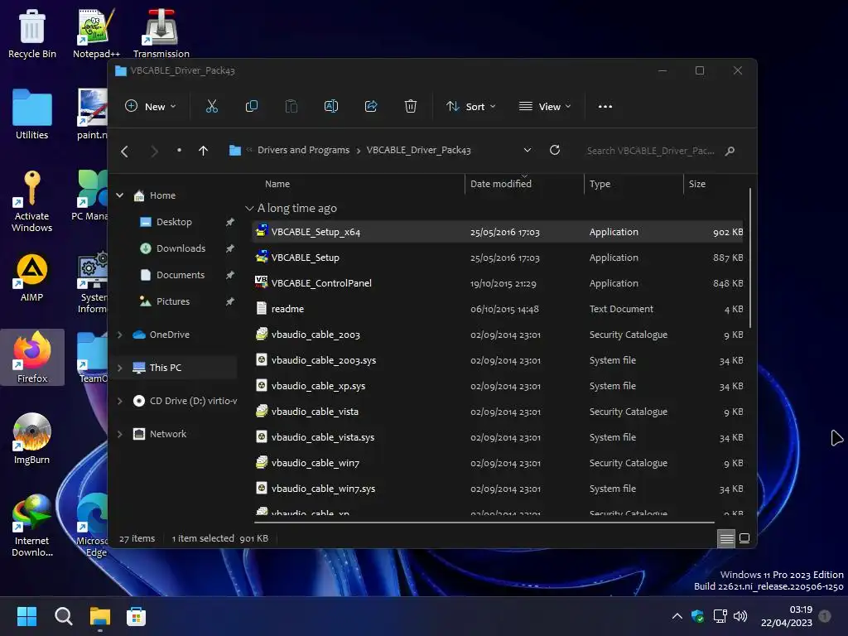Select Downloads in navigation pane
Screen dimensions: 848x636
pyautogui.click(x=181, y=248)
